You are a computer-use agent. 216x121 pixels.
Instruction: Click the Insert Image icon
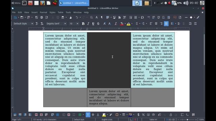click(x=114, y=17)
